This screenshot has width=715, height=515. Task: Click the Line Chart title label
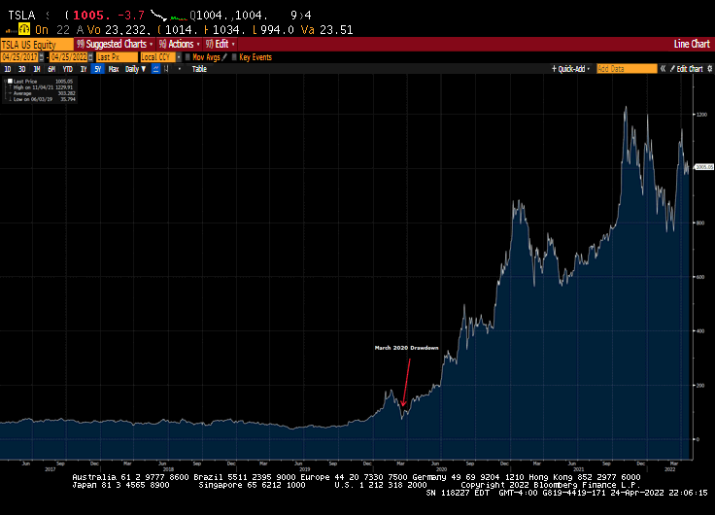click(x=692, y=44)
